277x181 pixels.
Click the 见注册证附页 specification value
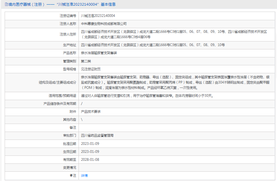tap(91, 69)
